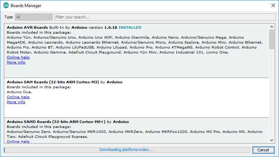Click the scroll down arrow of list
The image size is (279, 157).
click(272, 140)
